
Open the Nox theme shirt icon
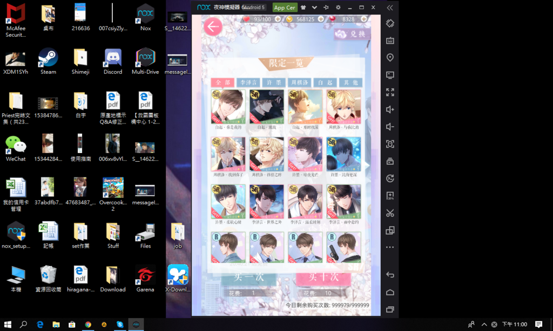coord(303,8)
